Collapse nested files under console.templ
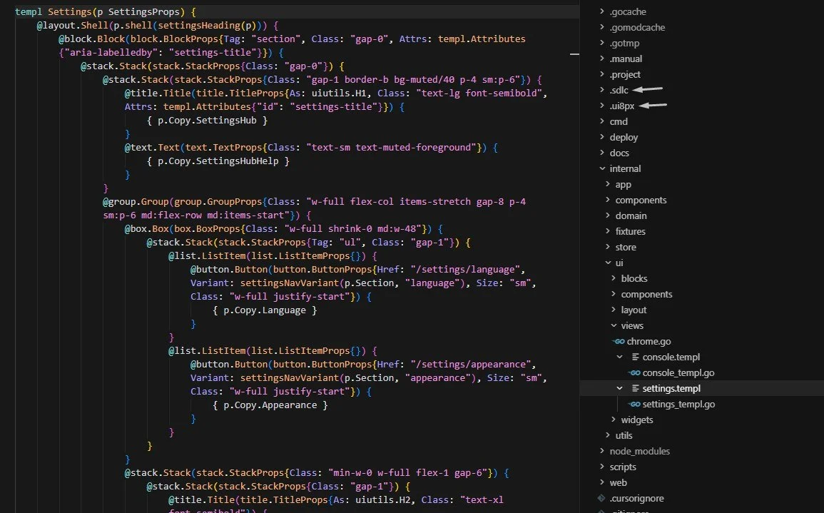 (619, 357)
